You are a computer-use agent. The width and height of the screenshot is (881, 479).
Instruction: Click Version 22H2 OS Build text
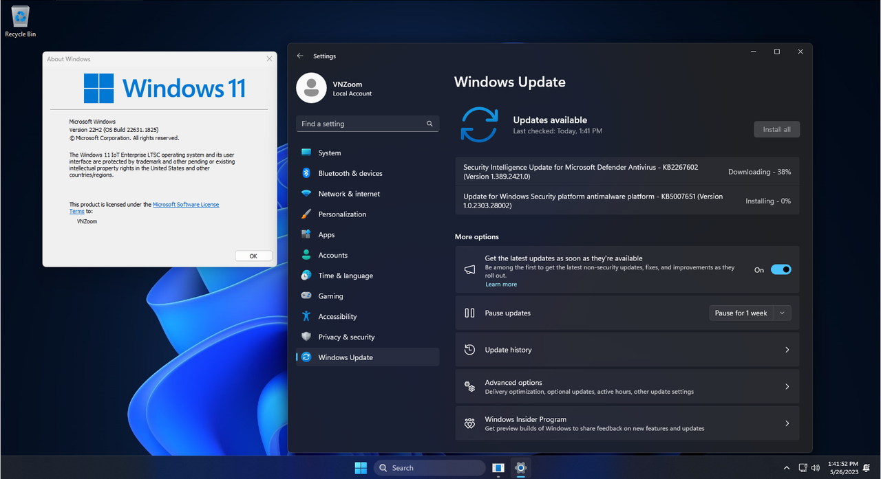[114, 129]
